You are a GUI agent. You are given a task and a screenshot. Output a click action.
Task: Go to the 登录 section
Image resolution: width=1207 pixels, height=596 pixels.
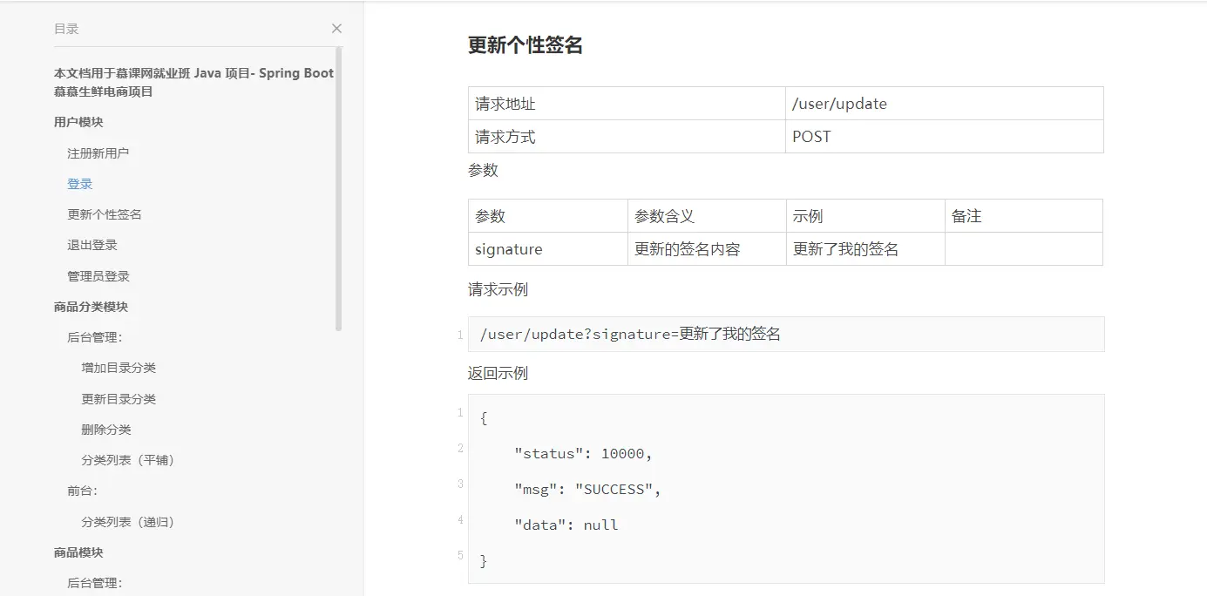click(80, 184)
